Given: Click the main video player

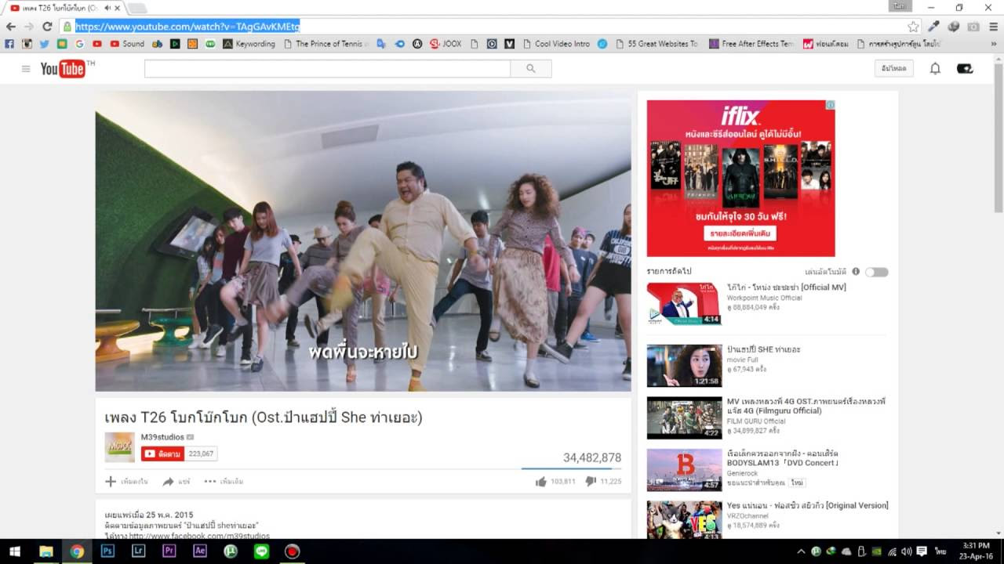Looking at the screenshot, I should (363, 241).
